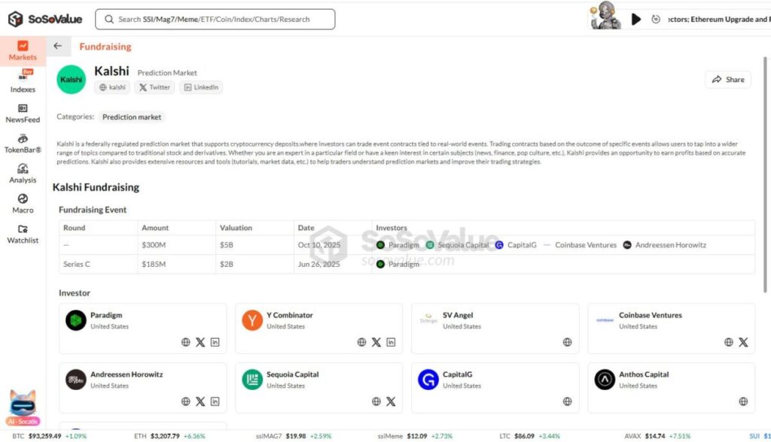
Task: Open the Markets sidebar section
Action: pyautogui.click(x=23, y=50)
